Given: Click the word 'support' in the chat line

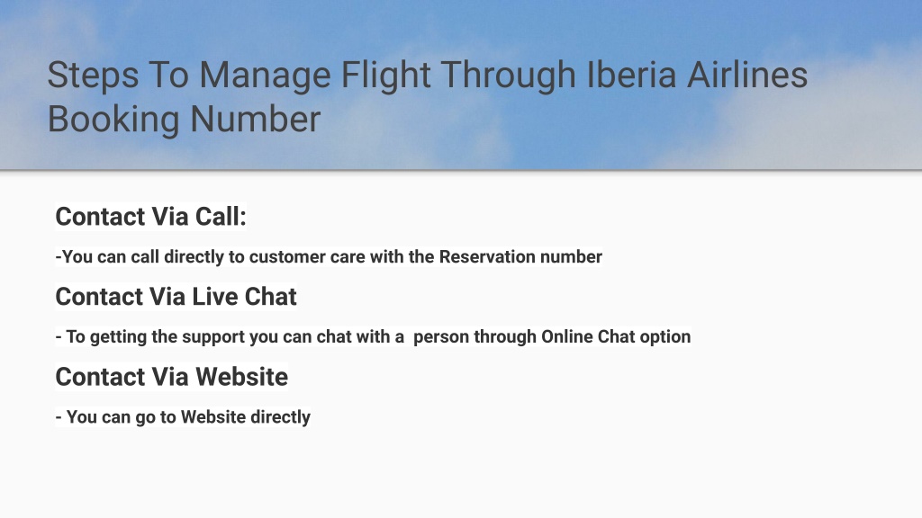Looking at the screenshot, I should coord(212,336).
